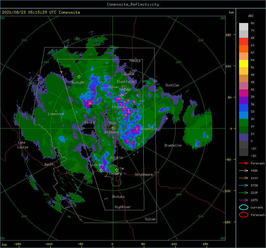Click the cyan 27ZW arrow icon
The height and width of the screenshot is (248, 266).
[x=244, y=185]
